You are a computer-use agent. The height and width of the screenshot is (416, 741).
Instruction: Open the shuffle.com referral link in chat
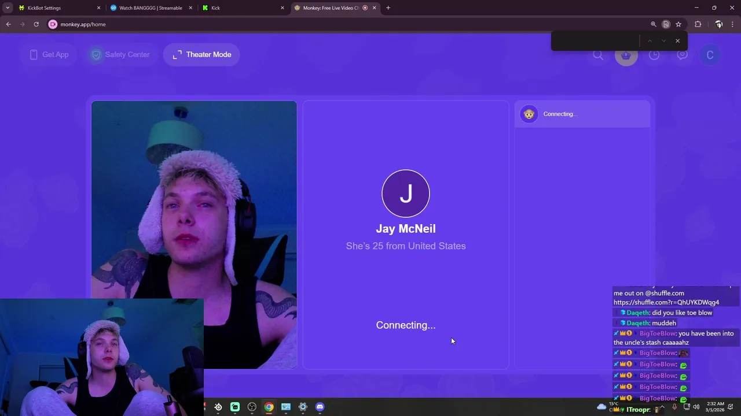click(666, 302)
